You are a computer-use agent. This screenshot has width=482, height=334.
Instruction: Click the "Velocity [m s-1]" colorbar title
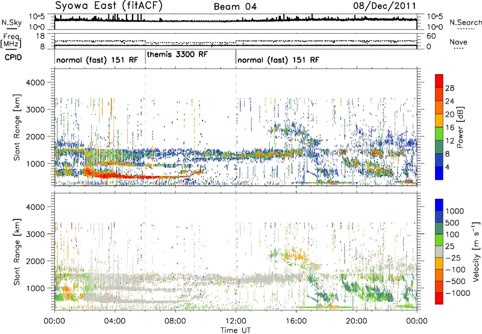coord(476,251)
